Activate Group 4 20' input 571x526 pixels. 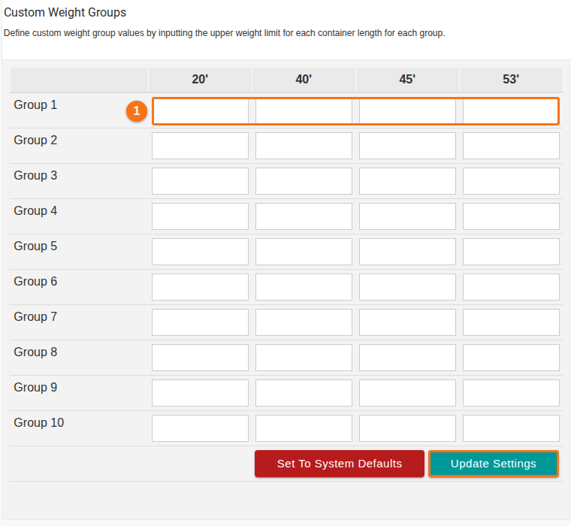tap(201, 216)
